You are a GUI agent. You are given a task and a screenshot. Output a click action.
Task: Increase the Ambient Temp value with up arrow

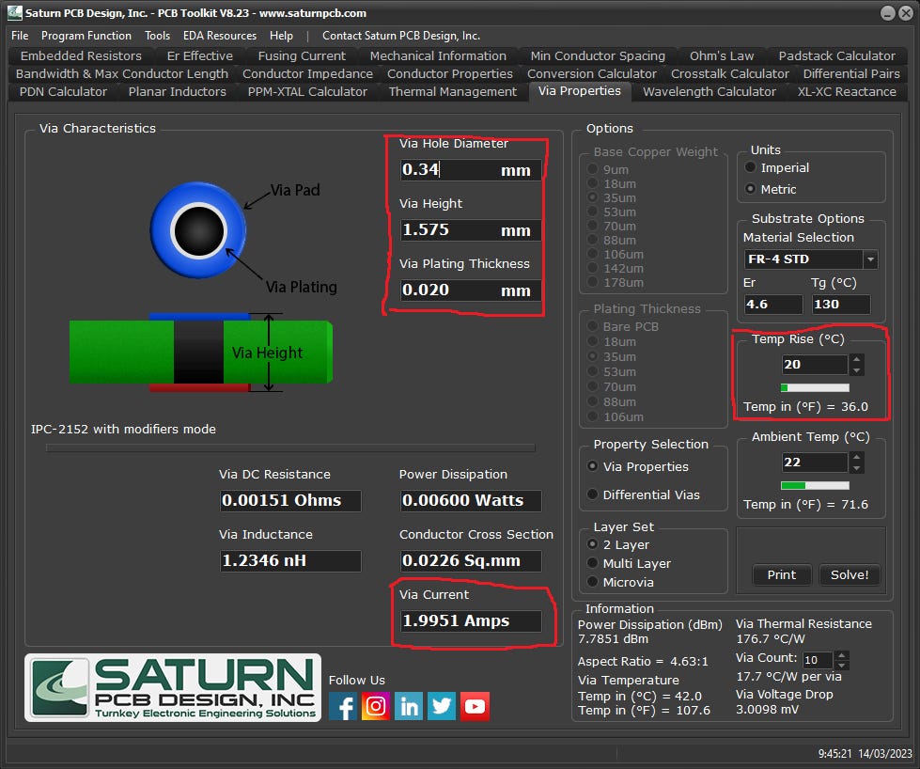[857, 457]
